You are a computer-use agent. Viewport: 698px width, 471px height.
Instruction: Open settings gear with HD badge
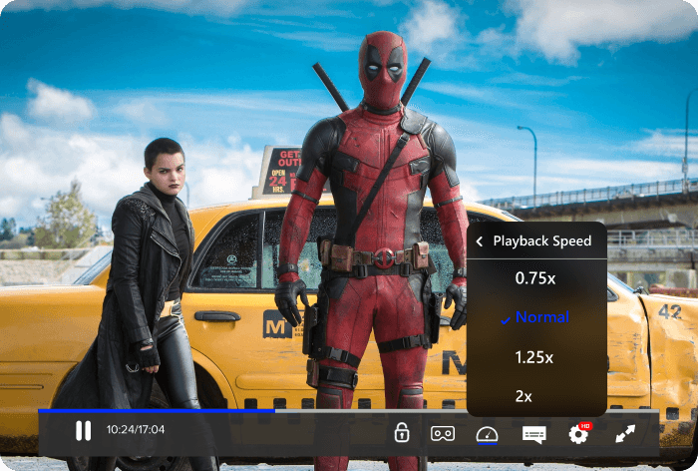(x=579, y=433)
